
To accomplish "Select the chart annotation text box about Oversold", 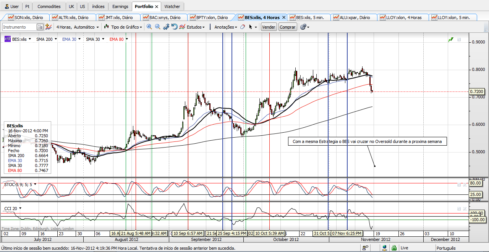I will click(367, 141).
